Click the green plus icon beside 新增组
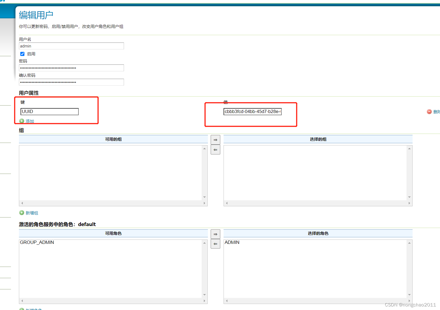440x310 pixels. pyautogui.click(x=22, y=213)
